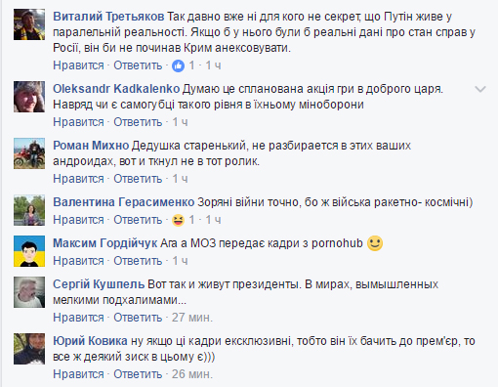The width and height of the screenshot is (498, 387).
Task: Open comment options chevron beside Kadkalenko's comment
Action: [480, 89]
